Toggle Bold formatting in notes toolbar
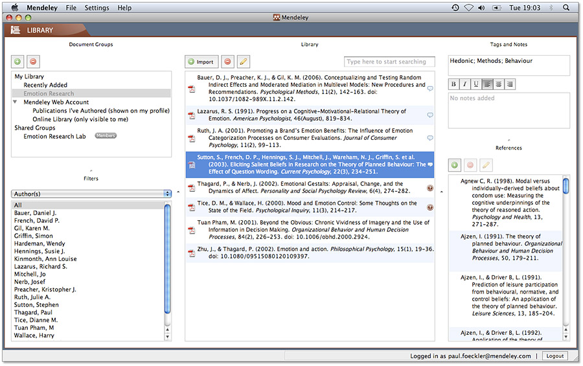Viewport: 583px width, 366px height. [x=454, y=84]
